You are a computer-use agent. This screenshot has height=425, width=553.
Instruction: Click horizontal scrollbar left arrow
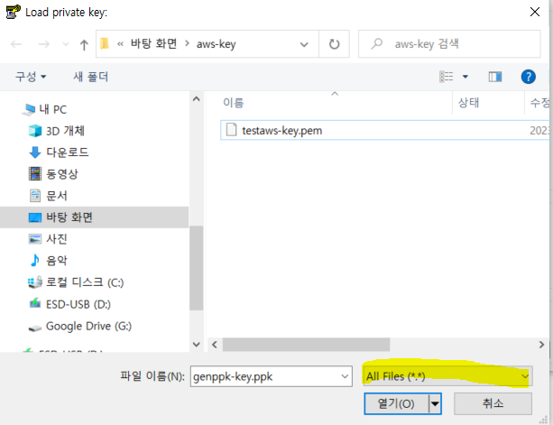[x=215, y=345]
